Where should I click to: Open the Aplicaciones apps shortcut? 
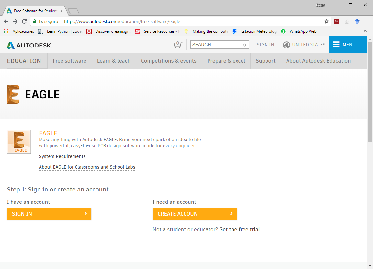point(19,31)
